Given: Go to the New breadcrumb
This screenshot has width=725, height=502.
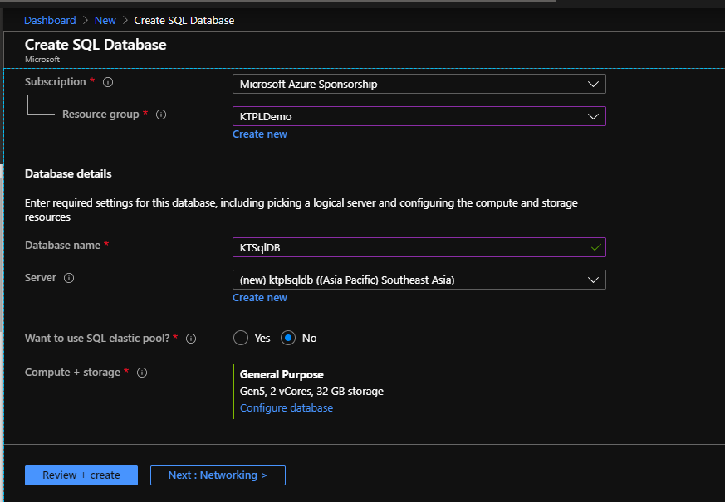Looking at the screenshot, I should [105, 20].
